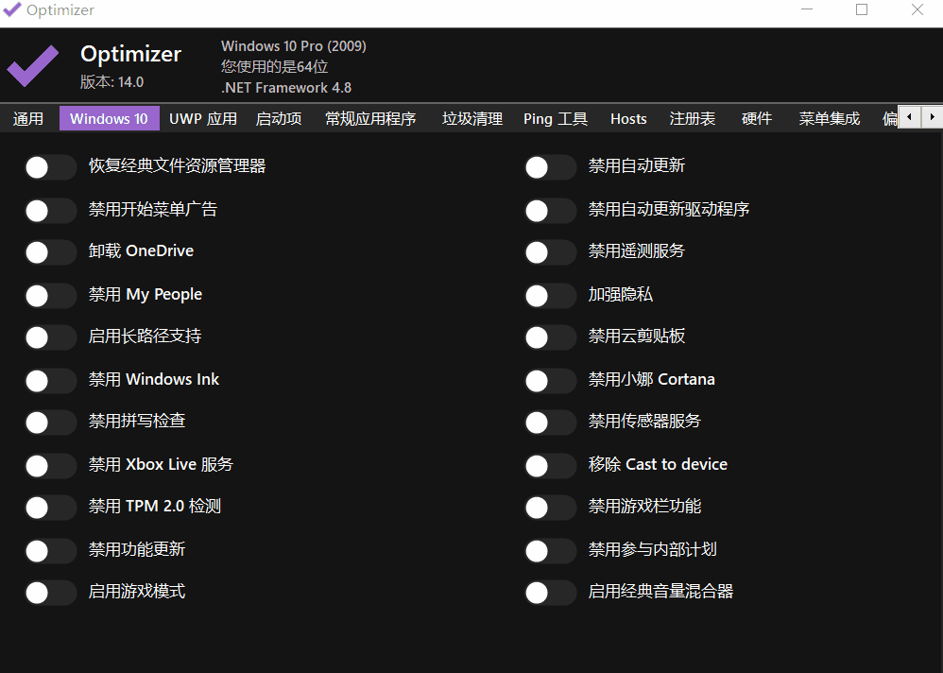The image size is (943, 673).
Task: Enable 禁用参与内部计划 toggle
Action: click(x=550, y=550)
